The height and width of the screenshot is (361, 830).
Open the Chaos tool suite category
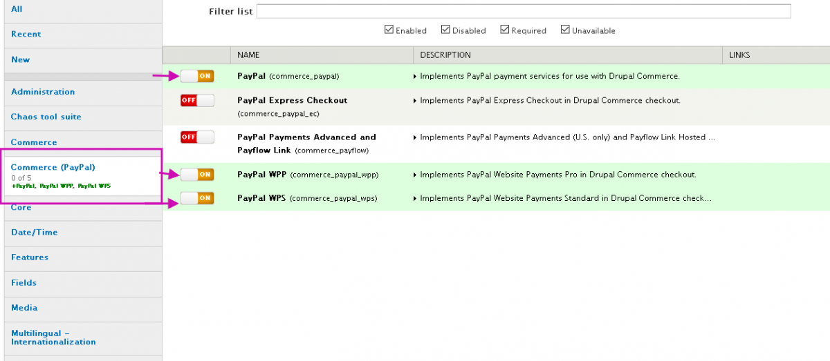click(x=83, y=117)
